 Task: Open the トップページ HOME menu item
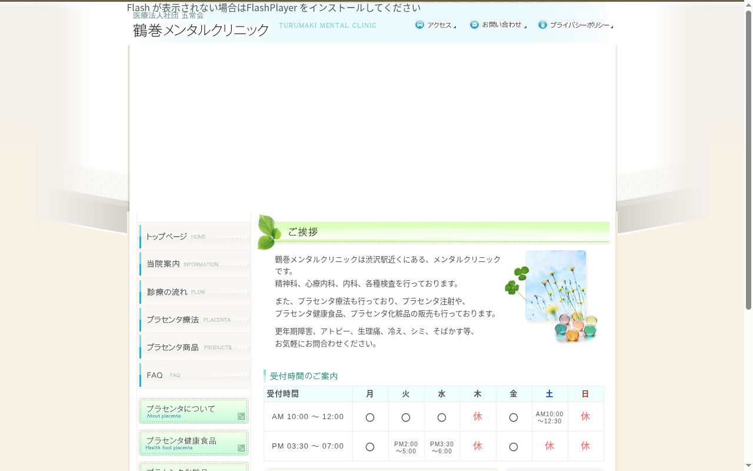pyautogui.click(x=195, y=237)
